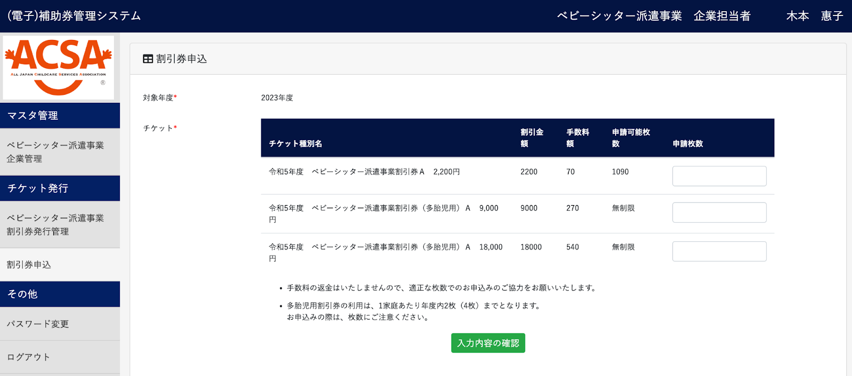Screen dimensions: 852x376
Task: Click the チケット発行 section header
Action: 60,188
